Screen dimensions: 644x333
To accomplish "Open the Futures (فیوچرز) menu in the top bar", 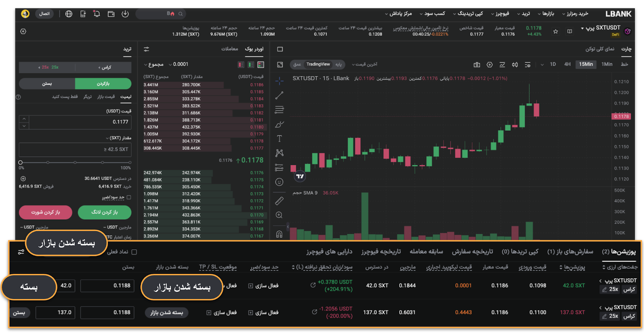I will tap(500, 14).
